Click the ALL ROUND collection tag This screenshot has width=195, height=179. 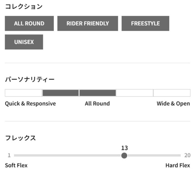(x=29, y=23)
